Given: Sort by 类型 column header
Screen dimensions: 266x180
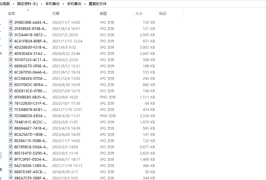Looking at the screenshot, I should [103, 13].
